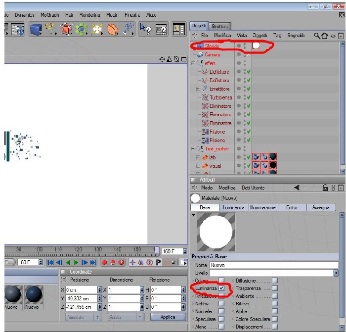
Task: Enable the Colore channel checkbox
Action: click(x=221, y=281)
